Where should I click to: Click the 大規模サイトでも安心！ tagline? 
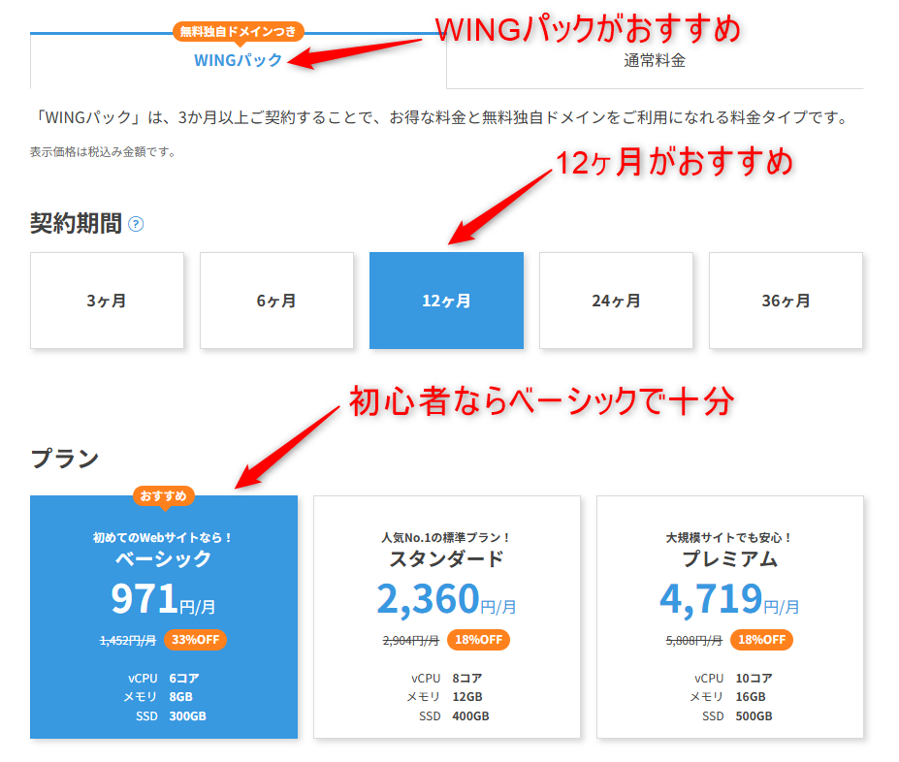point(730,537)
